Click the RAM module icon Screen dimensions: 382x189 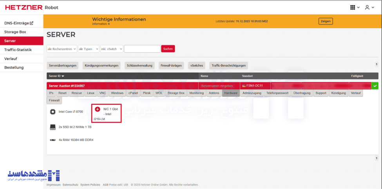53,140
